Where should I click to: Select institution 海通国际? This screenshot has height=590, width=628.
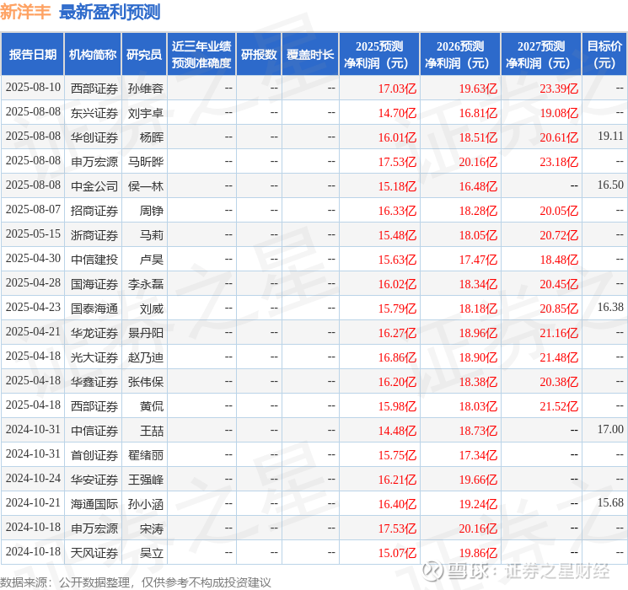tap(94, 504)
